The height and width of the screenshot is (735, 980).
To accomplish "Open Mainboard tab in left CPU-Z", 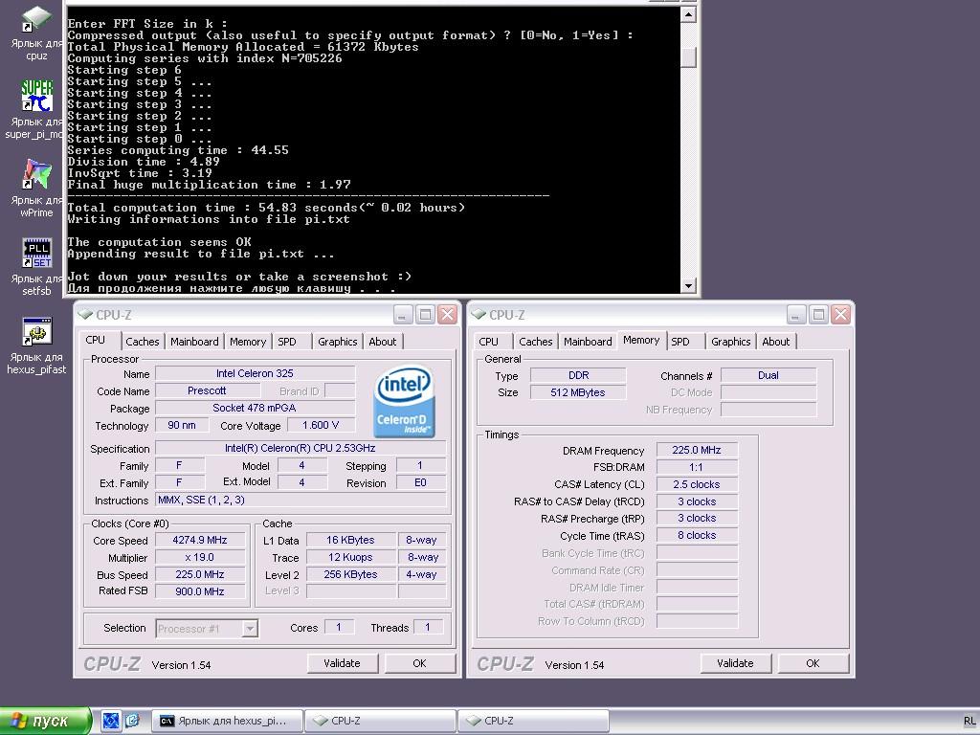I will coord(194,342).
